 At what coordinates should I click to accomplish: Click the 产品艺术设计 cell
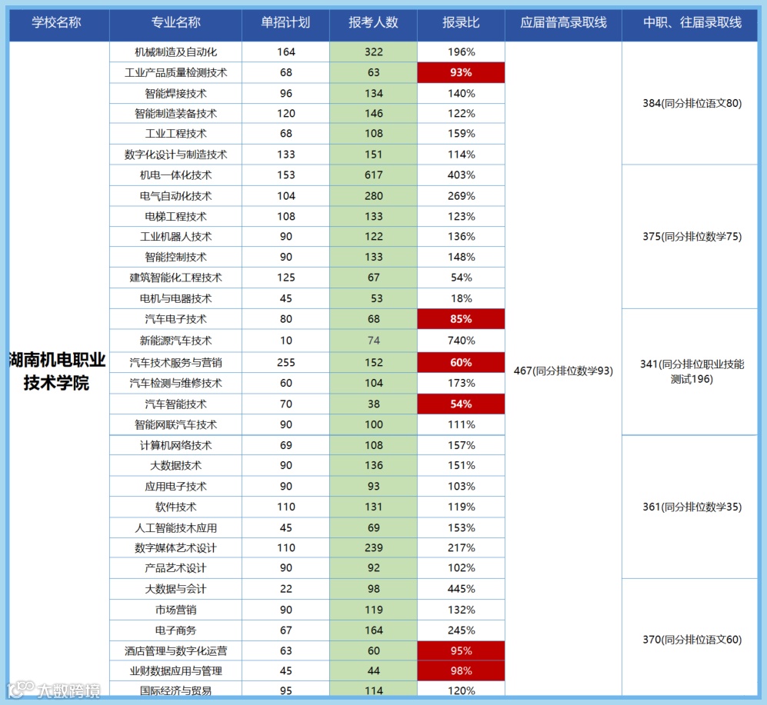point(175,568)
